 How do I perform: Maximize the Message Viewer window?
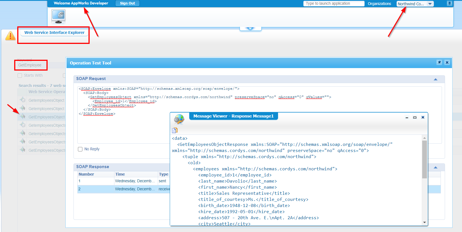[415, 118]
